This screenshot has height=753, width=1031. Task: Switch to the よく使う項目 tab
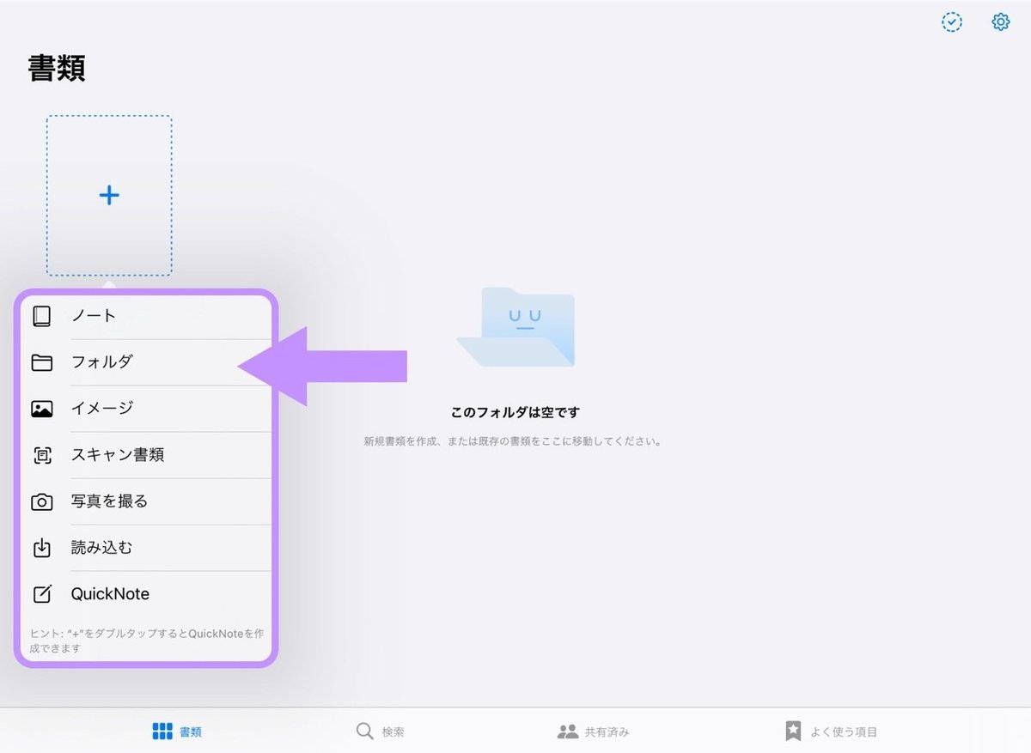[x=830, y=731]
